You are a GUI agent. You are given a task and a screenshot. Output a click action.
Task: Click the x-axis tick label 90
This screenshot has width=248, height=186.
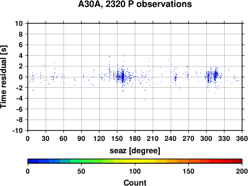(x=81, y=138)
